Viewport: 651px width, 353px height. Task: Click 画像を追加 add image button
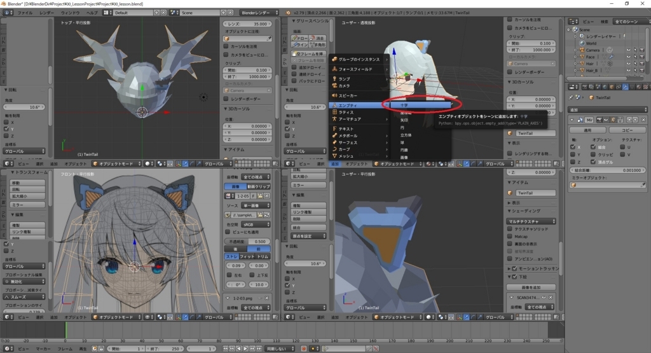click(x=531, y=287)
